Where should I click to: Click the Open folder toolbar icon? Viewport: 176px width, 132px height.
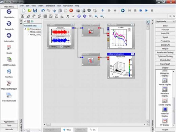[x=29, y=10]
